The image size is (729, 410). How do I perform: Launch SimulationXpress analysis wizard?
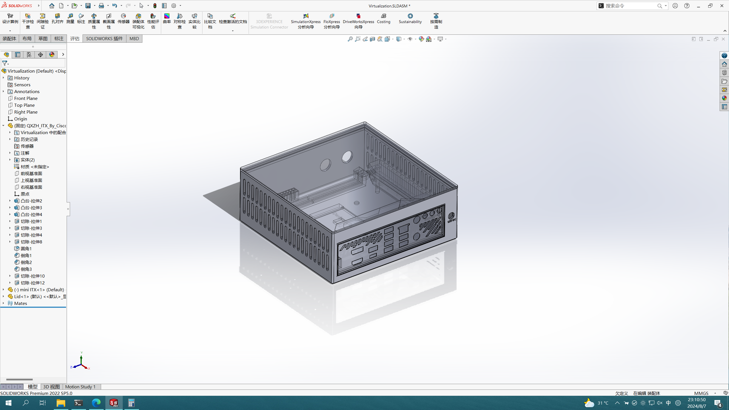pyautogui.click(x=306, y=16)
